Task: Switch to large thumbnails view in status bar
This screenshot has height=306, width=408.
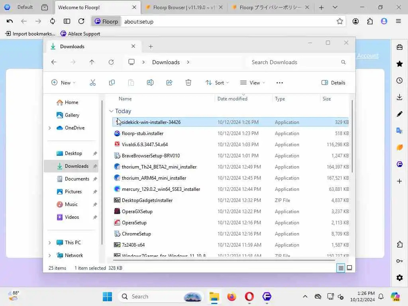Action: click(x=349, y=268)
